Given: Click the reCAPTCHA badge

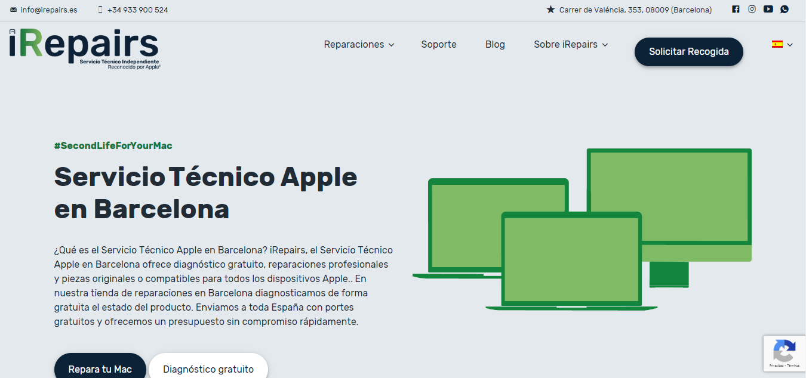Looking at the screenshot, I should (784, 354).
